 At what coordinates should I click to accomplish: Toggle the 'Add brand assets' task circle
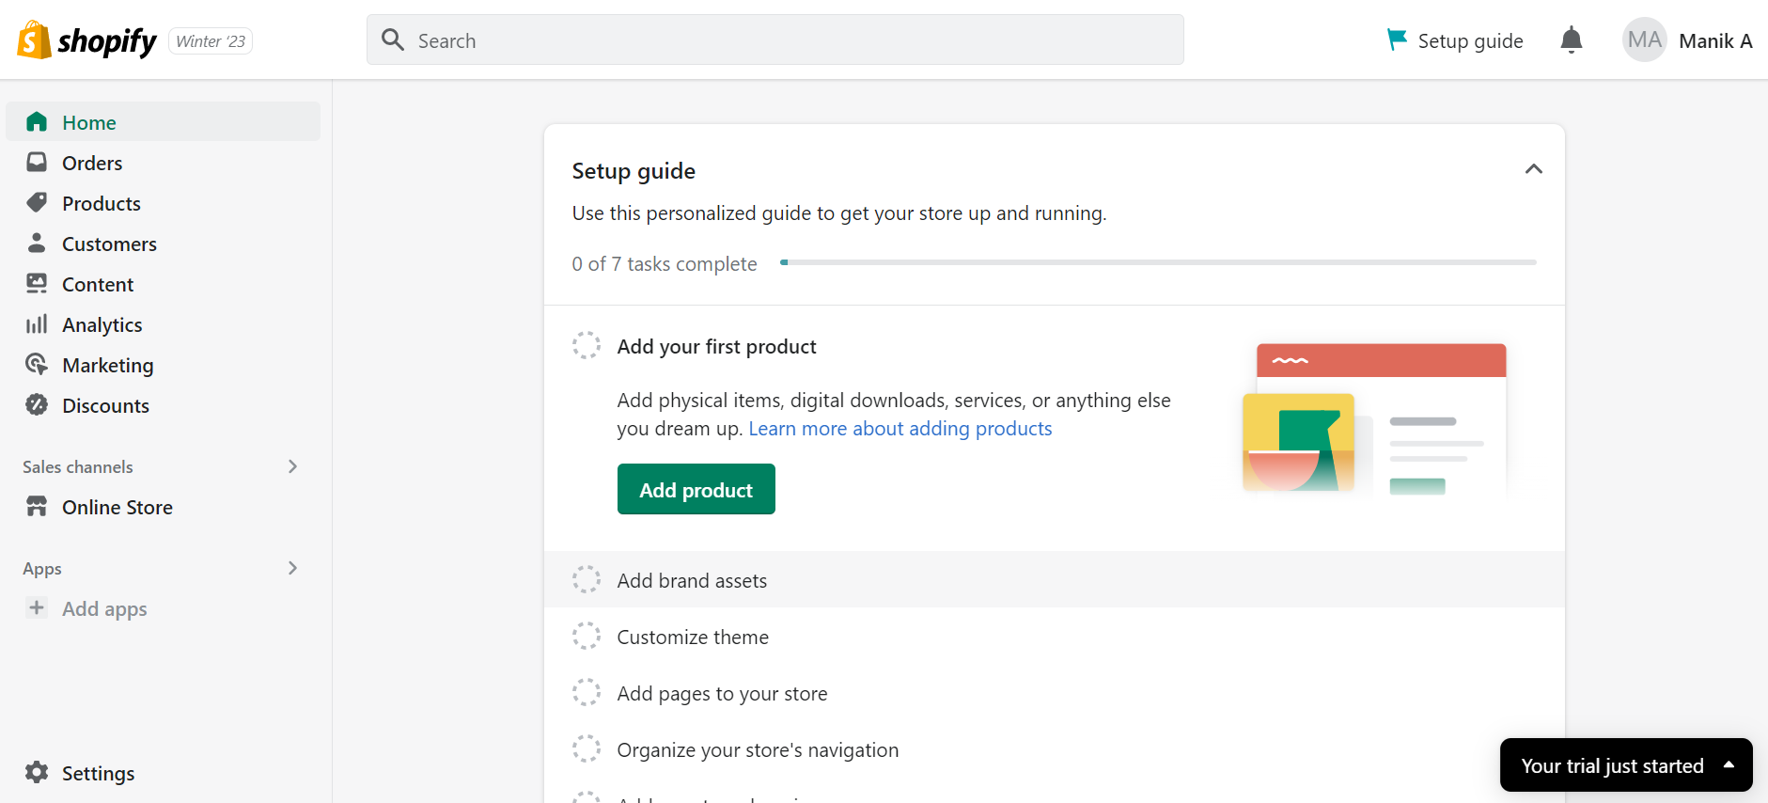(587, 579)
